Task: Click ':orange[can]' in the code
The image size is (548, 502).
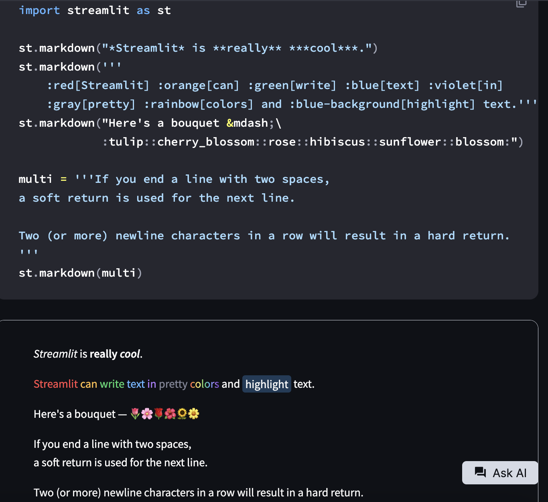Action: pyautogui.click(x=199, y=85)
